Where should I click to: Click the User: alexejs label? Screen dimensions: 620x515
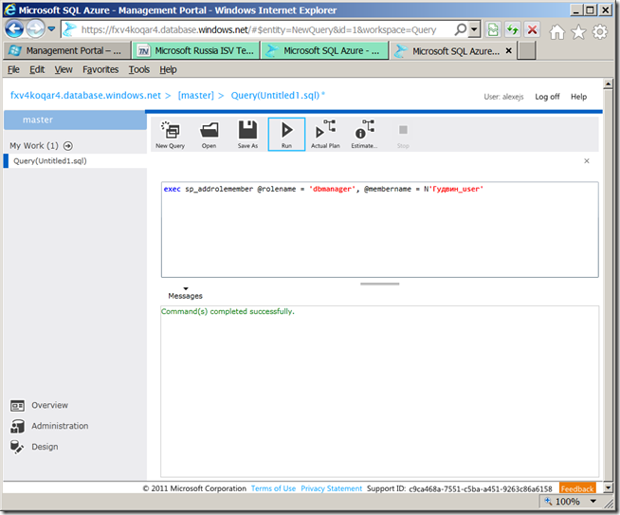point(503,97)
